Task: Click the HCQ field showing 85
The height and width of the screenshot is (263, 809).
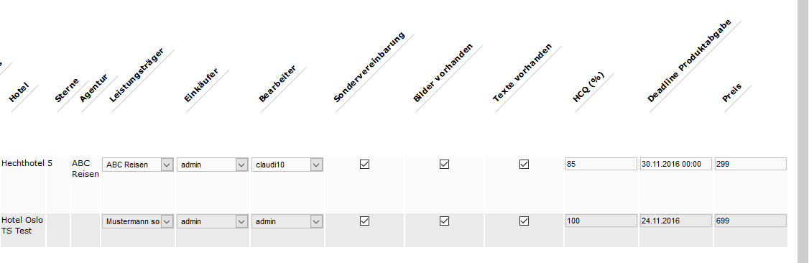Action: click(601, 164)
